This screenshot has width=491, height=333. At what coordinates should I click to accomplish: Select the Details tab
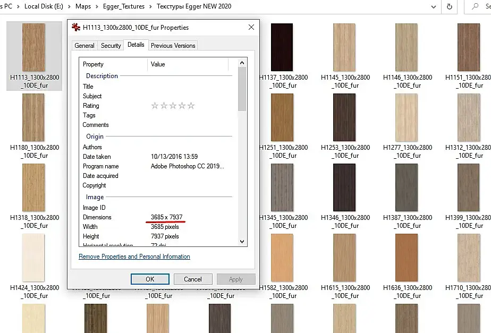click(x=136, y=45)
